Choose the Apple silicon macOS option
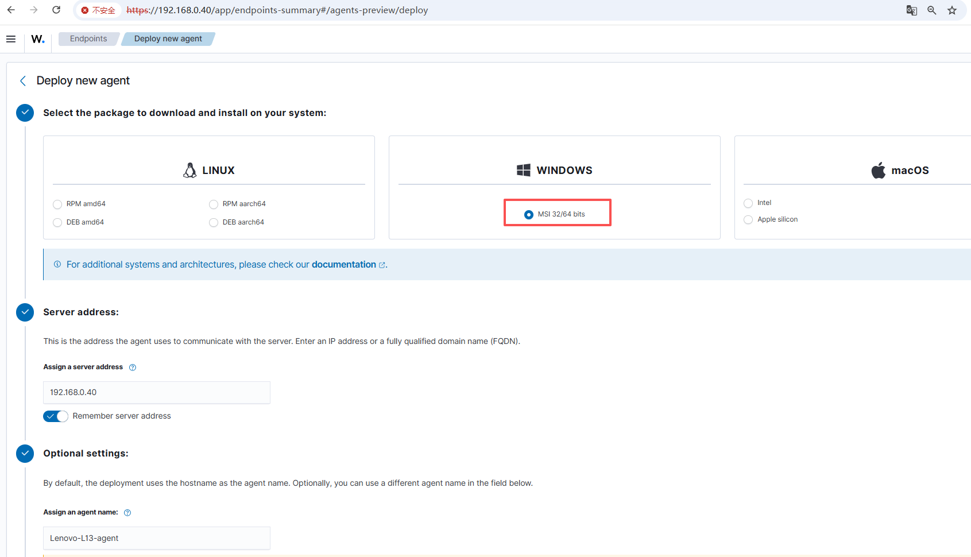The height and width of the screenshot is (557, 971). coord(748,220)
